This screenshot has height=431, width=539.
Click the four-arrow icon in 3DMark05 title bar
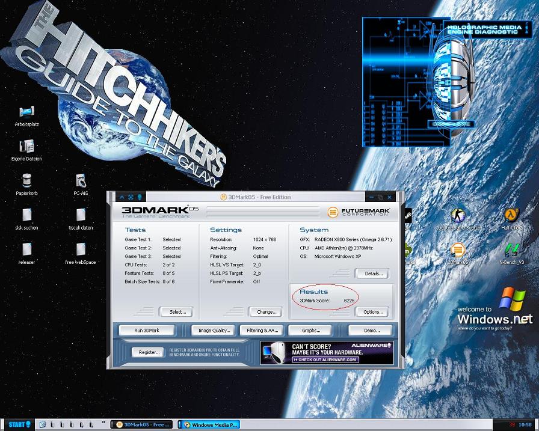coord(131,197)
